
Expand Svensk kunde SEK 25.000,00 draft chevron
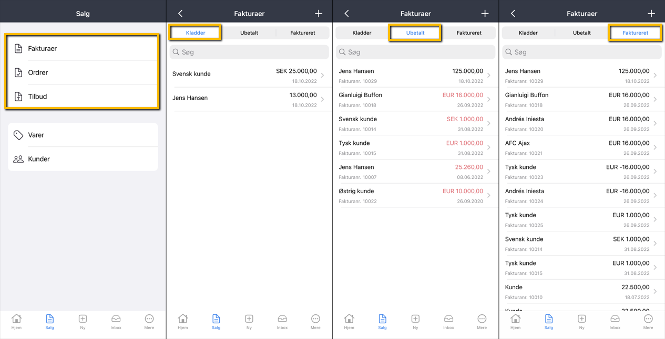click(x=323, y=76)
